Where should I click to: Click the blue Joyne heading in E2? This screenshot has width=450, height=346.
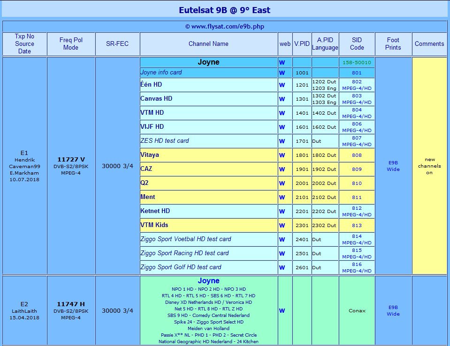pos(209,281)
